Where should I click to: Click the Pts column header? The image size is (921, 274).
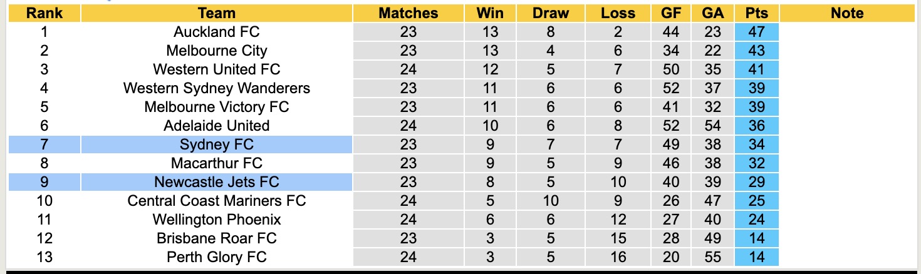click(x=756, y=13)
